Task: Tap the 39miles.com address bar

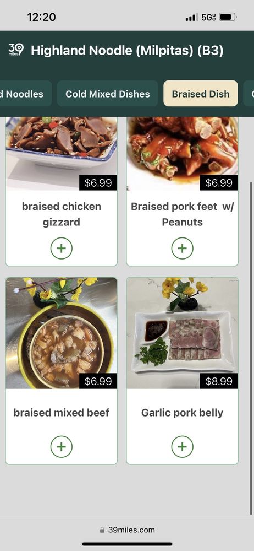Action: coord(127,530)
